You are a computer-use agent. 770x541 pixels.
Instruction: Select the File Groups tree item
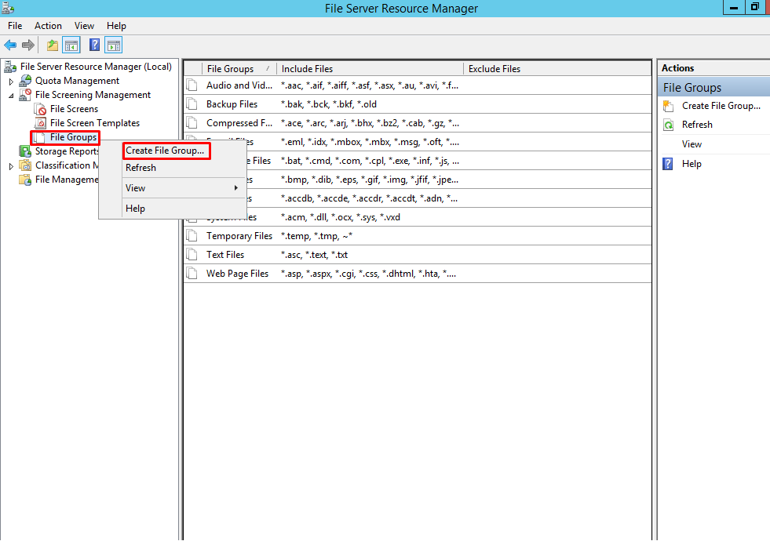(73, 137)
